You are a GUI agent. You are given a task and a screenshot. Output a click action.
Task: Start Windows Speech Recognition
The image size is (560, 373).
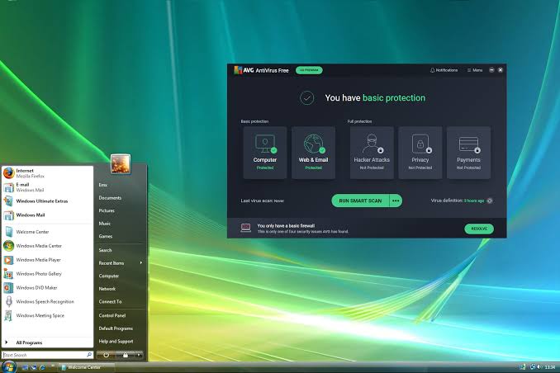tap(47, 301)
